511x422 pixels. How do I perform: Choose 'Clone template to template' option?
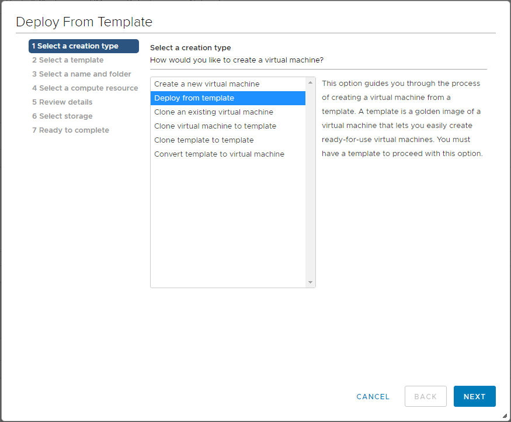(204, 140)
